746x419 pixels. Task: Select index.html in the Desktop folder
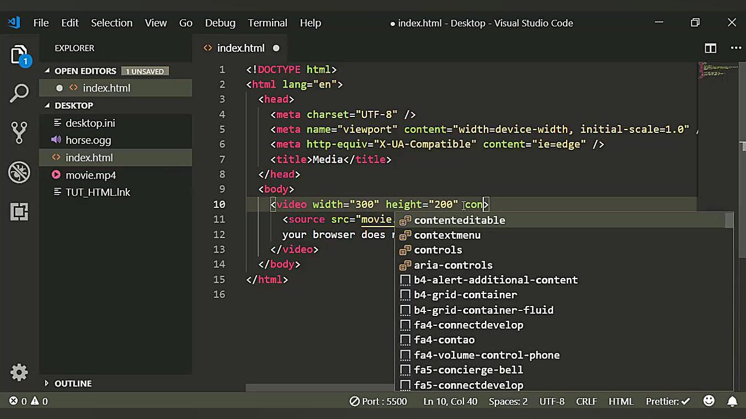point(116,158)
